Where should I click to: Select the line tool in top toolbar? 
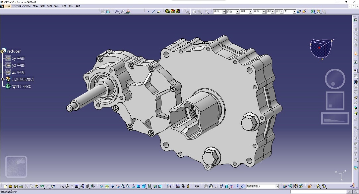pyautogui.click(x=153, y=11)
